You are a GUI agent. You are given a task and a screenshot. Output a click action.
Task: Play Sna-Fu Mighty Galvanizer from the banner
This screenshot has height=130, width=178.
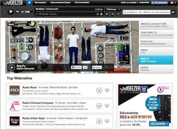(x=12, y=68)
